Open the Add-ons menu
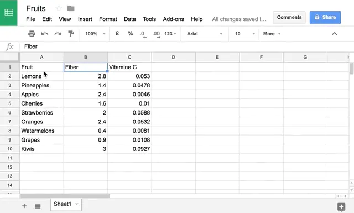 (x=173, y=19)
